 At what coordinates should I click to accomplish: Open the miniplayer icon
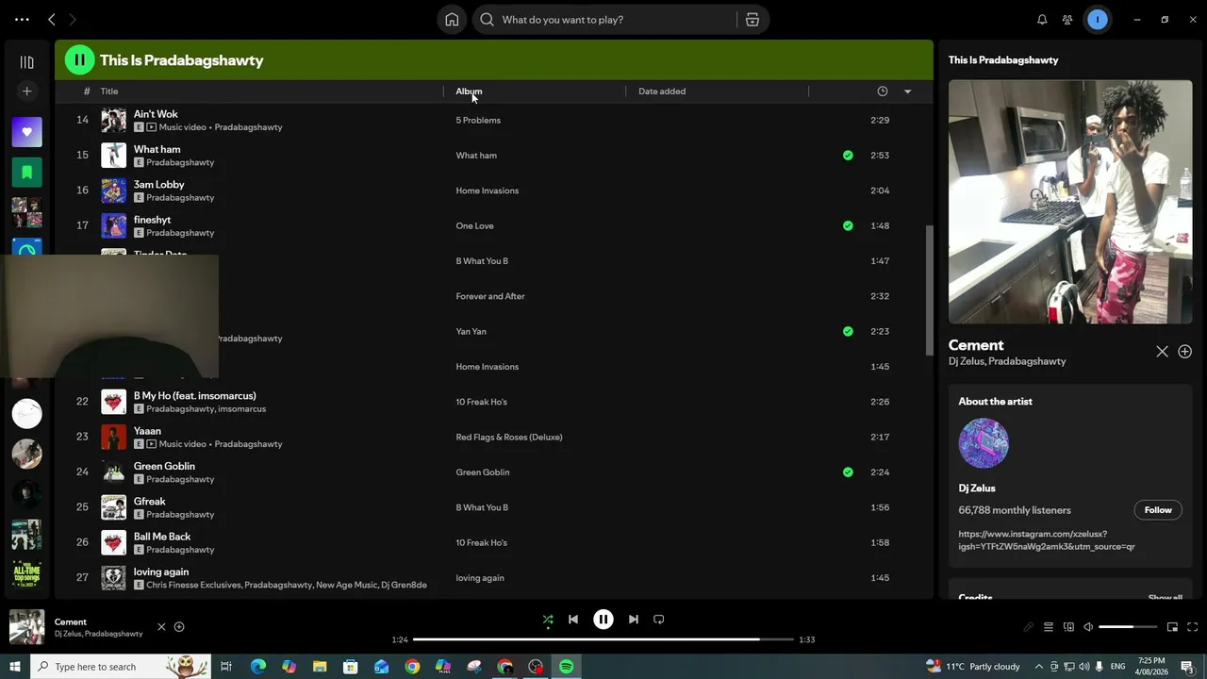(1172, 627)
